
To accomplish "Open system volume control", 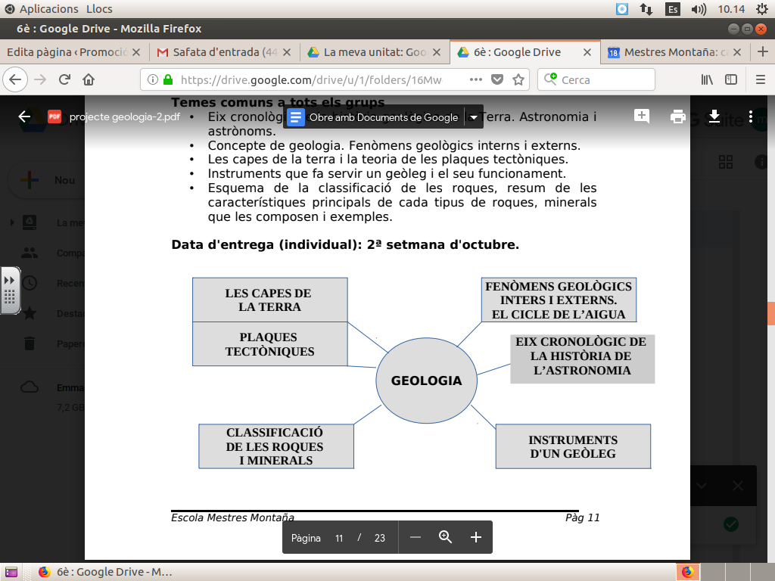I will pos(699,9).
